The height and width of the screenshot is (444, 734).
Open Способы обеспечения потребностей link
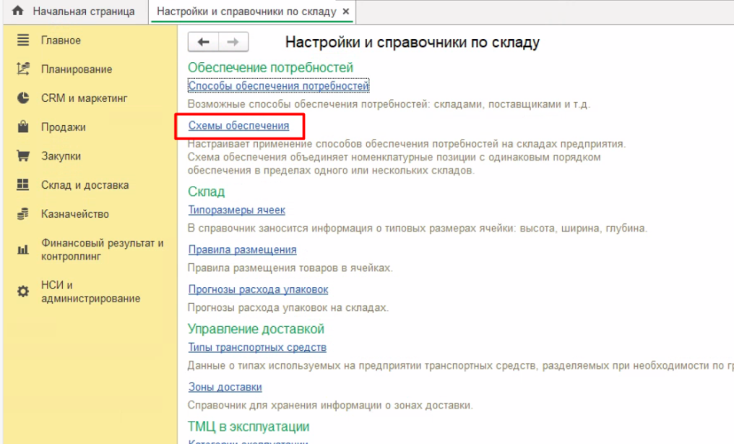[x=278, y=86]
